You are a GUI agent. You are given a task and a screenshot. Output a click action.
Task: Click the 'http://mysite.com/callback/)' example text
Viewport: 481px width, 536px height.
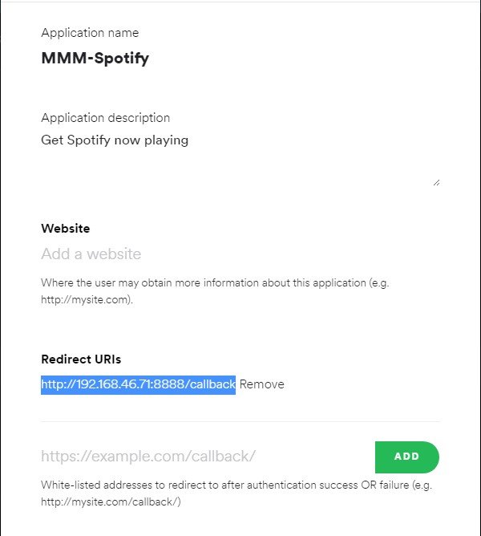point(111,502)
